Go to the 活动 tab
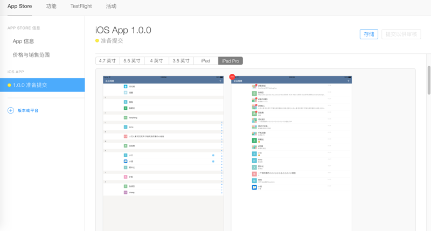 111,6
